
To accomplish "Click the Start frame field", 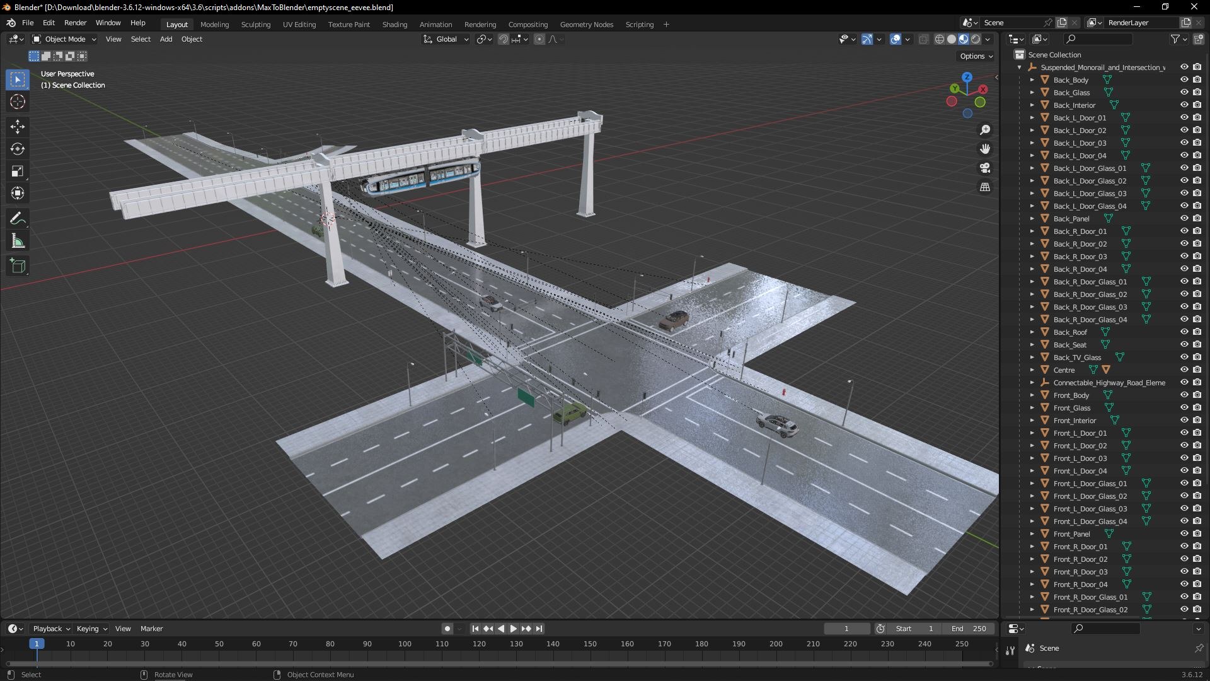I will click(x=914, y=629).
